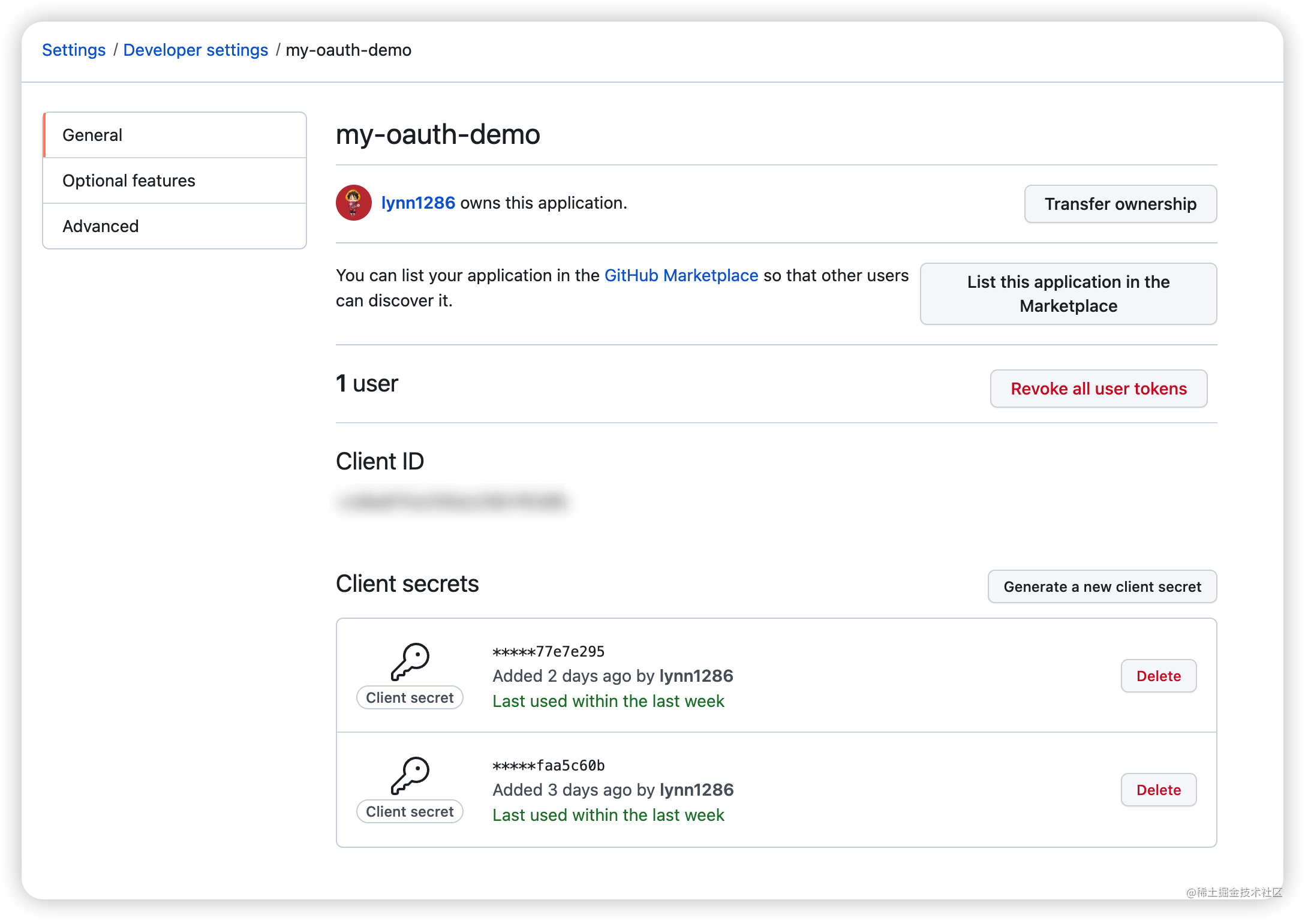Go to Settings breadcrumb link

74,50
